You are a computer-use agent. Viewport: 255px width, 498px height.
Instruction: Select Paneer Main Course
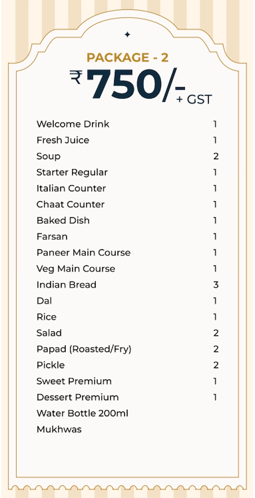[83, 253]
